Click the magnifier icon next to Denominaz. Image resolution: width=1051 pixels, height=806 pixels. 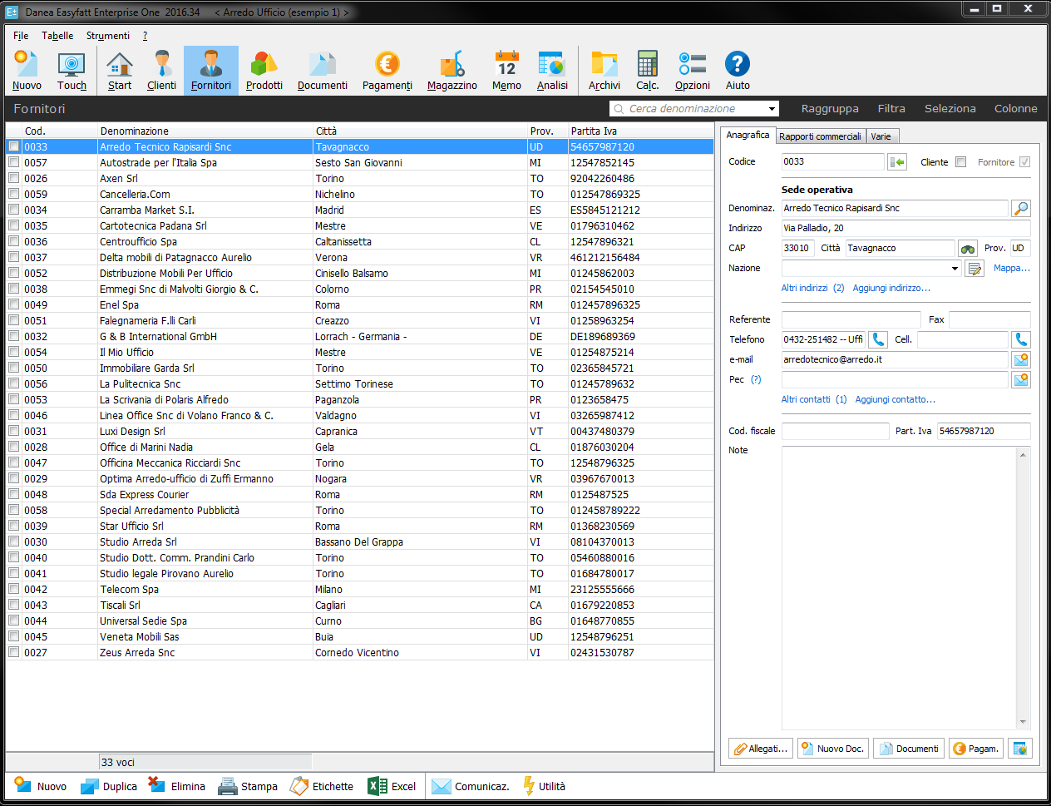[1021, 209]
